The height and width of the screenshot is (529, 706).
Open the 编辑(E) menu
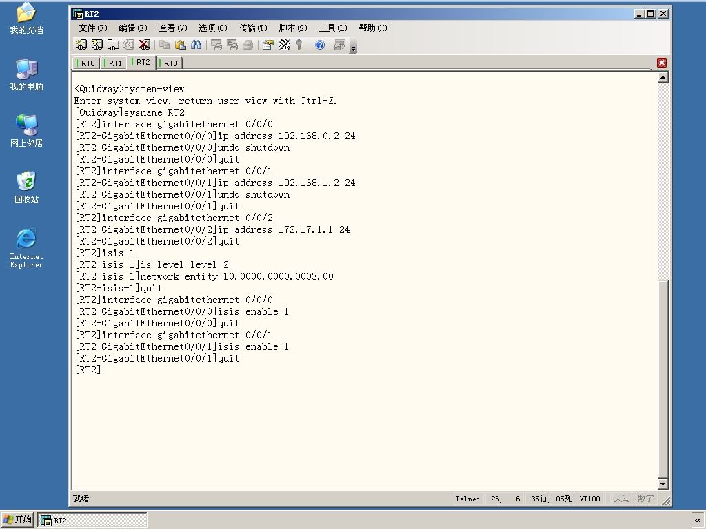133,28
